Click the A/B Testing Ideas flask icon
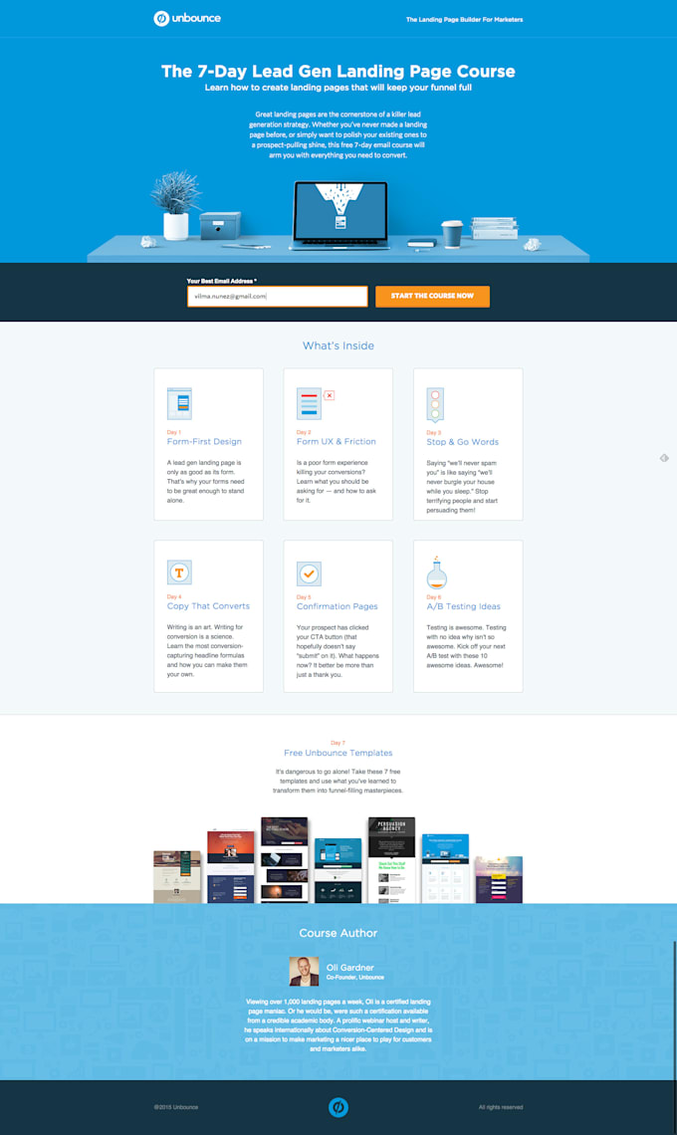The height and width of the screenshot is (1135, 677). [x=437, y=572]
